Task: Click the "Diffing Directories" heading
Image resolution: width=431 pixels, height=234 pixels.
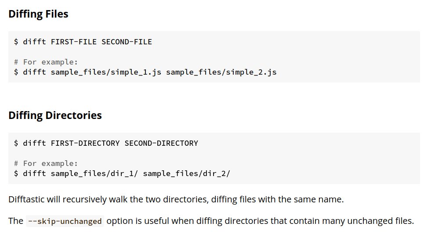Action: click(x=55, y=115)
